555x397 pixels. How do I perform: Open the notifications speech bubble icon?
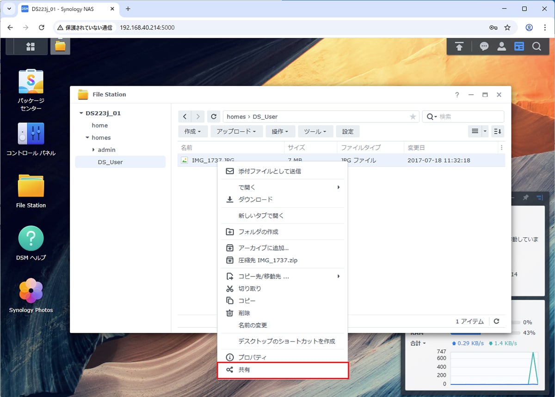click(x=484, y=46)
